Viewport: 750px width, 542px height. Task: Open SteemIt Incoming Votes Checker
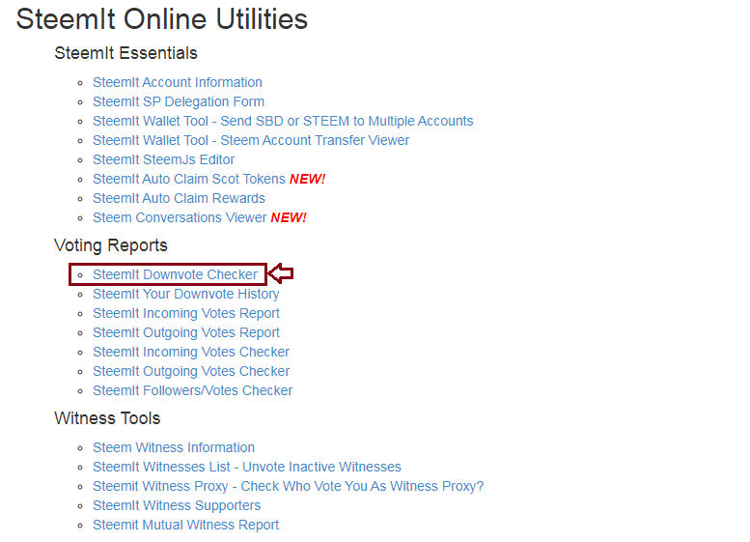(x=191, y=352)
